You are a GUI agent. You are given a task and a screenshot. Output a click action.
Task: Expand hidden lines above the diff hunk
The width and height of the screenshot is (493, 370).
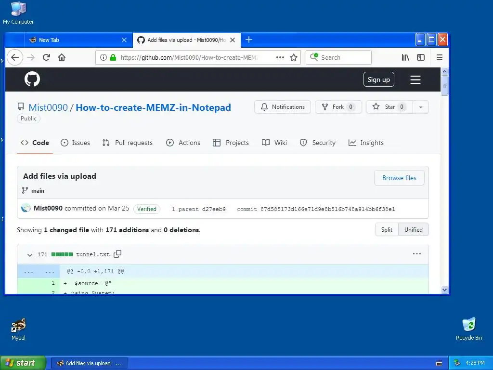(39, 272)
